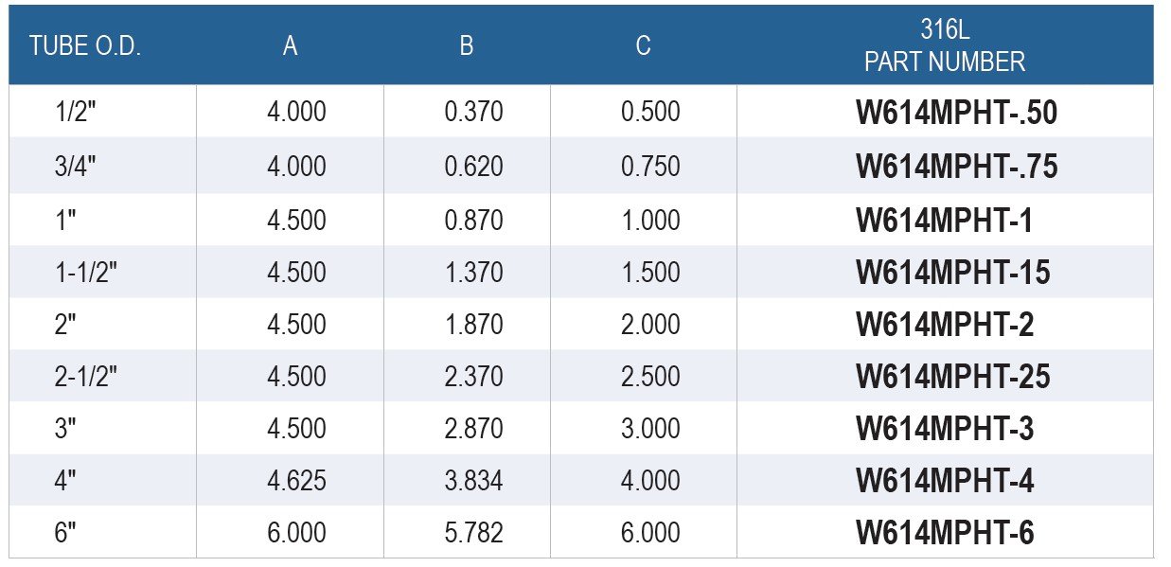
Task: Select the 2-1/2" tube O.D. cell
Action: point(86,376)
